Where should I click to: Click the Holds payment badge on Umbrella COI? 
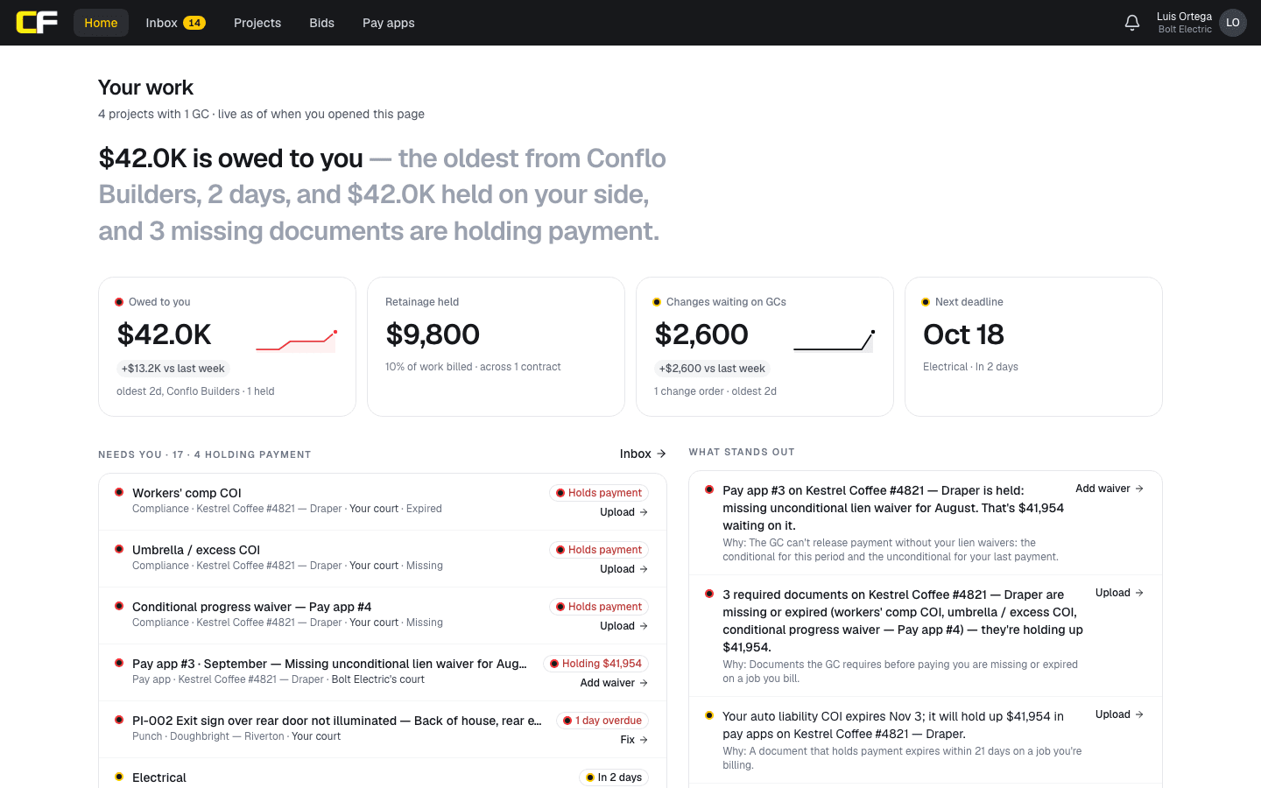[599, 550]
